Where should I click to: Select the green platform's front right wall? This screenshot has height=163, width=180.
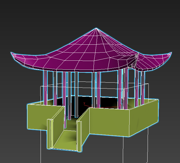(109, 122)
